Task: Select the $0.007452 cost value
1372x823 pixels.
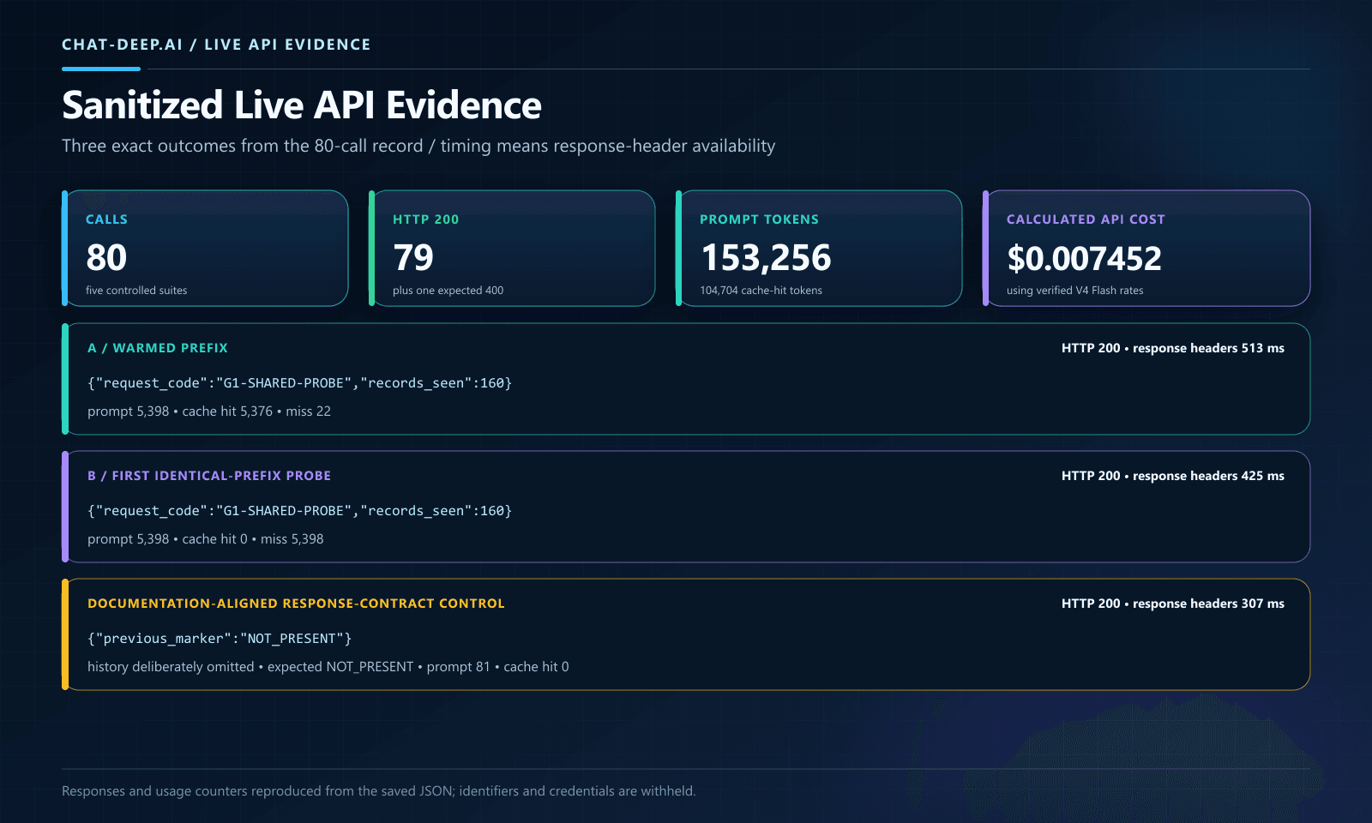Action: (x=1084, y=258)
